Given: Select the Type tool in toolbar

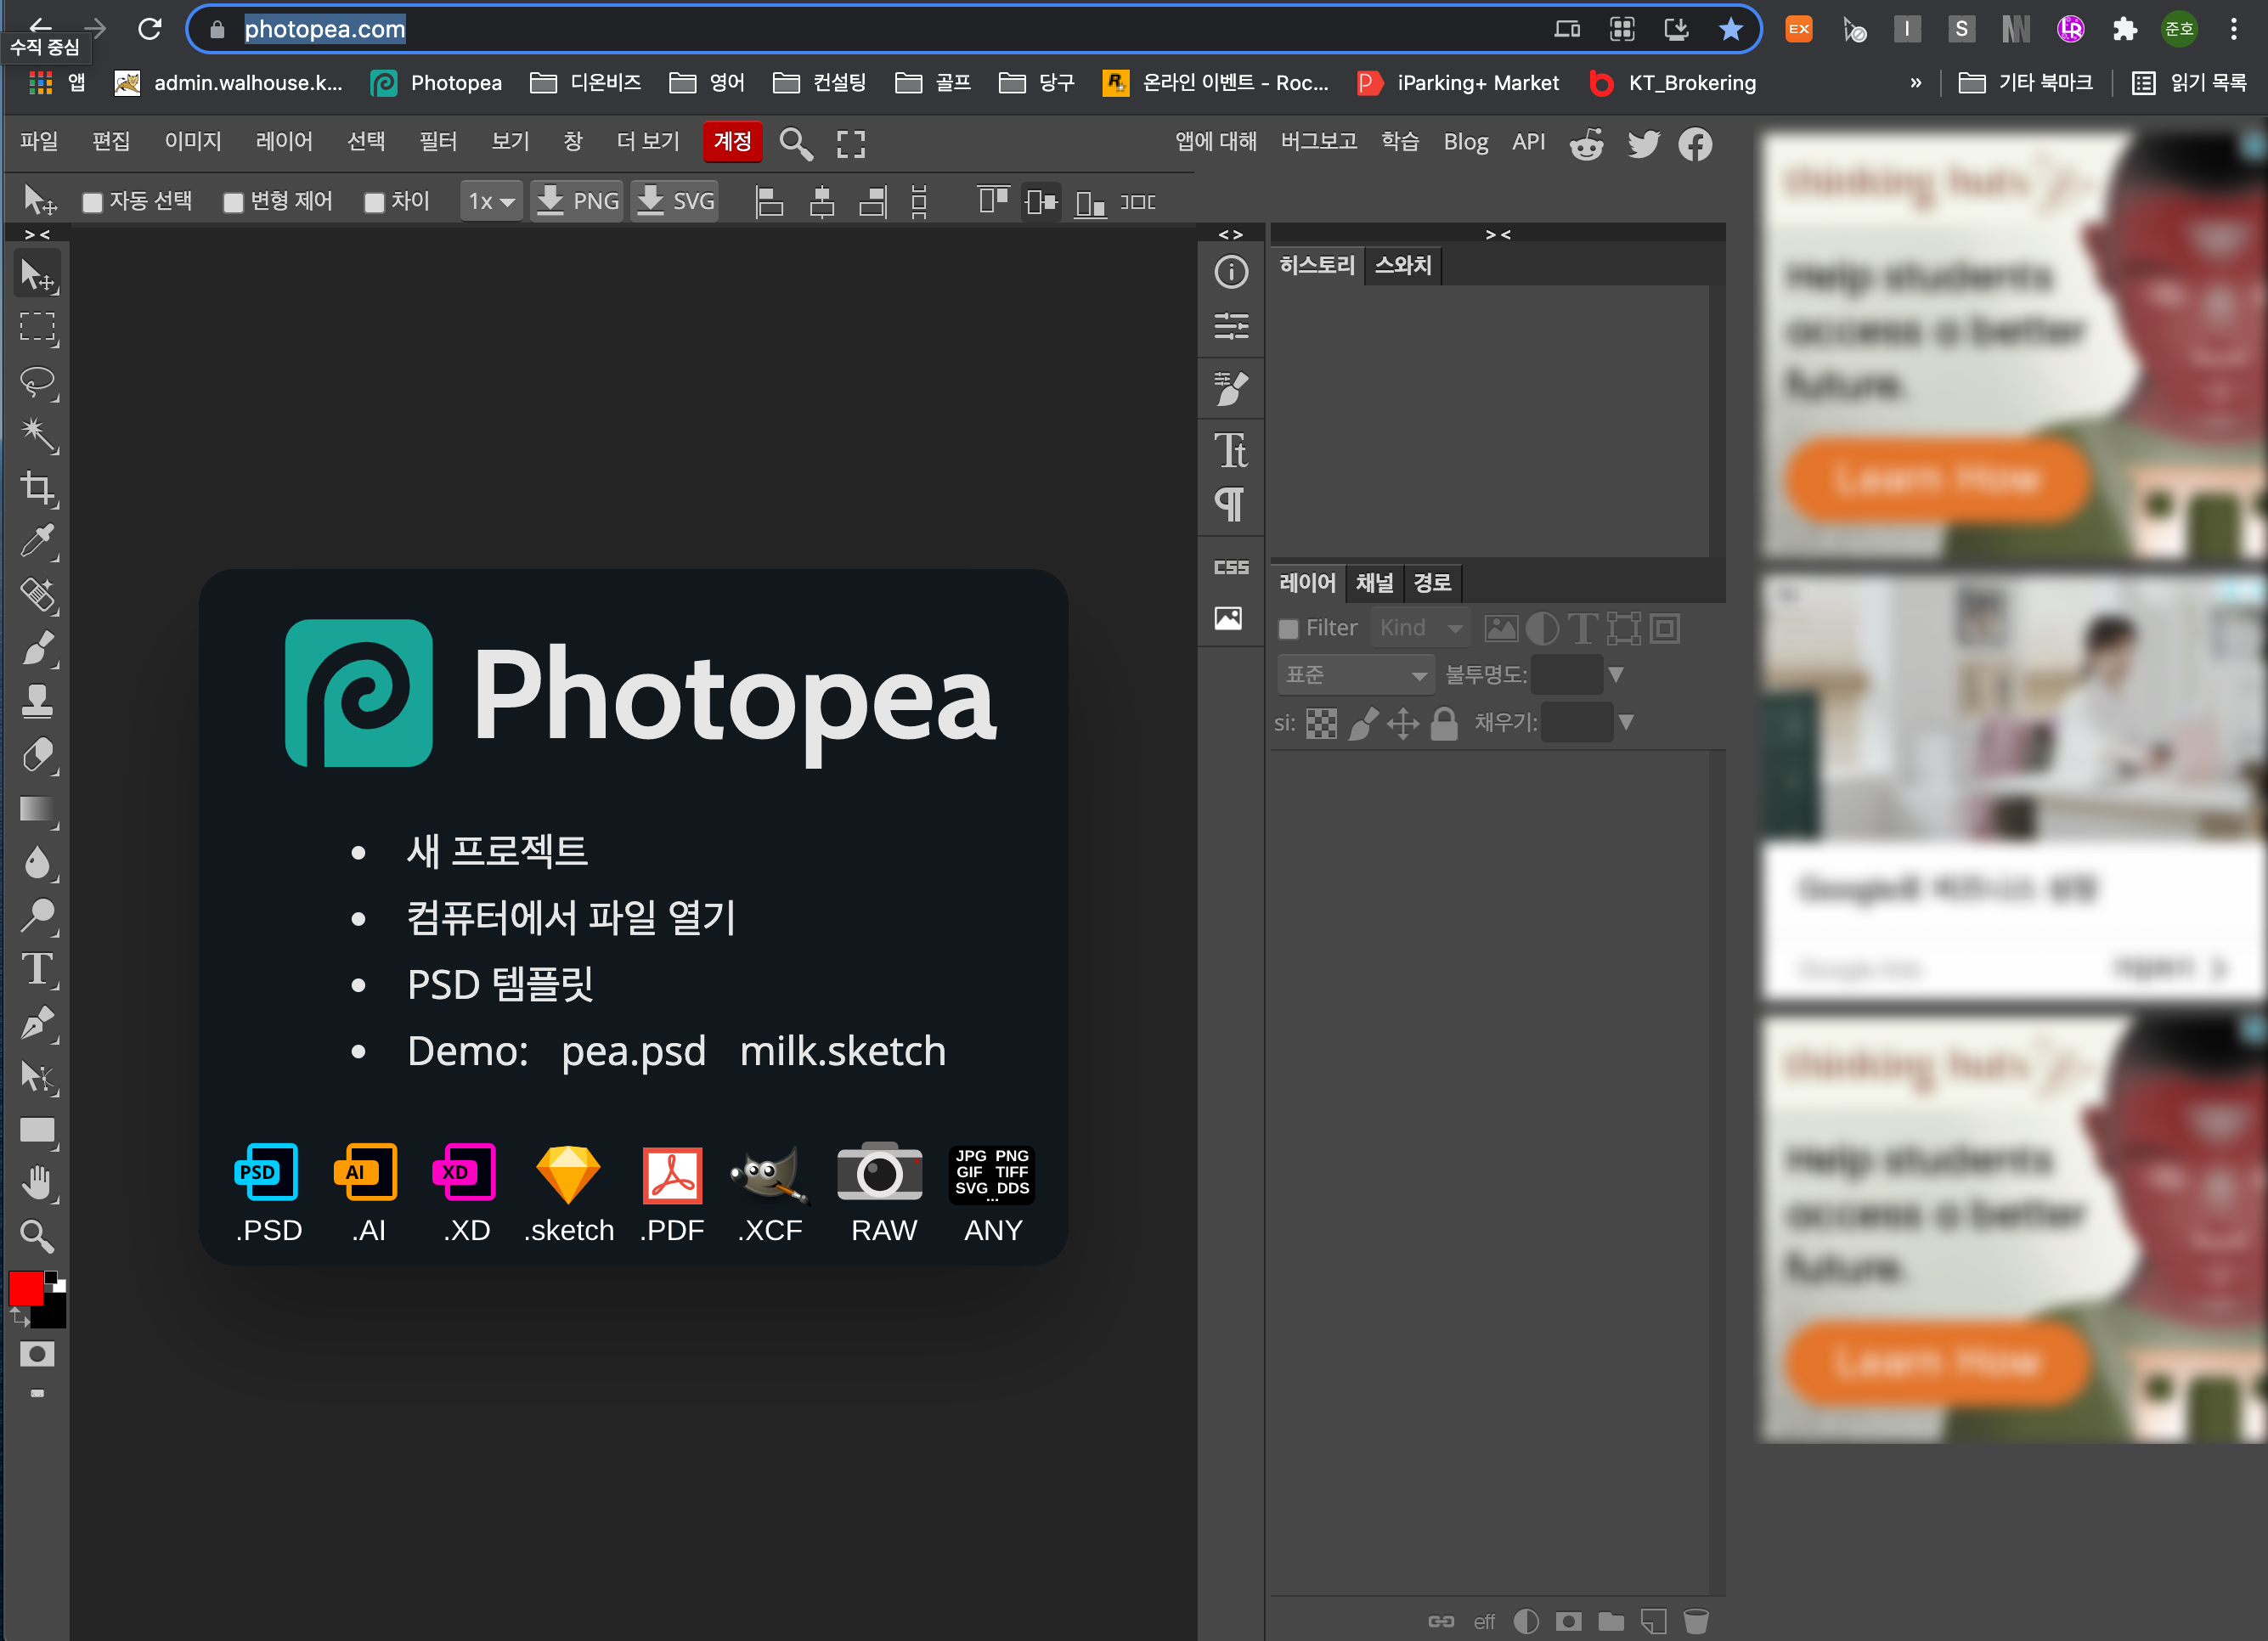Looking at the screenshot, I should tap(38, 969).
